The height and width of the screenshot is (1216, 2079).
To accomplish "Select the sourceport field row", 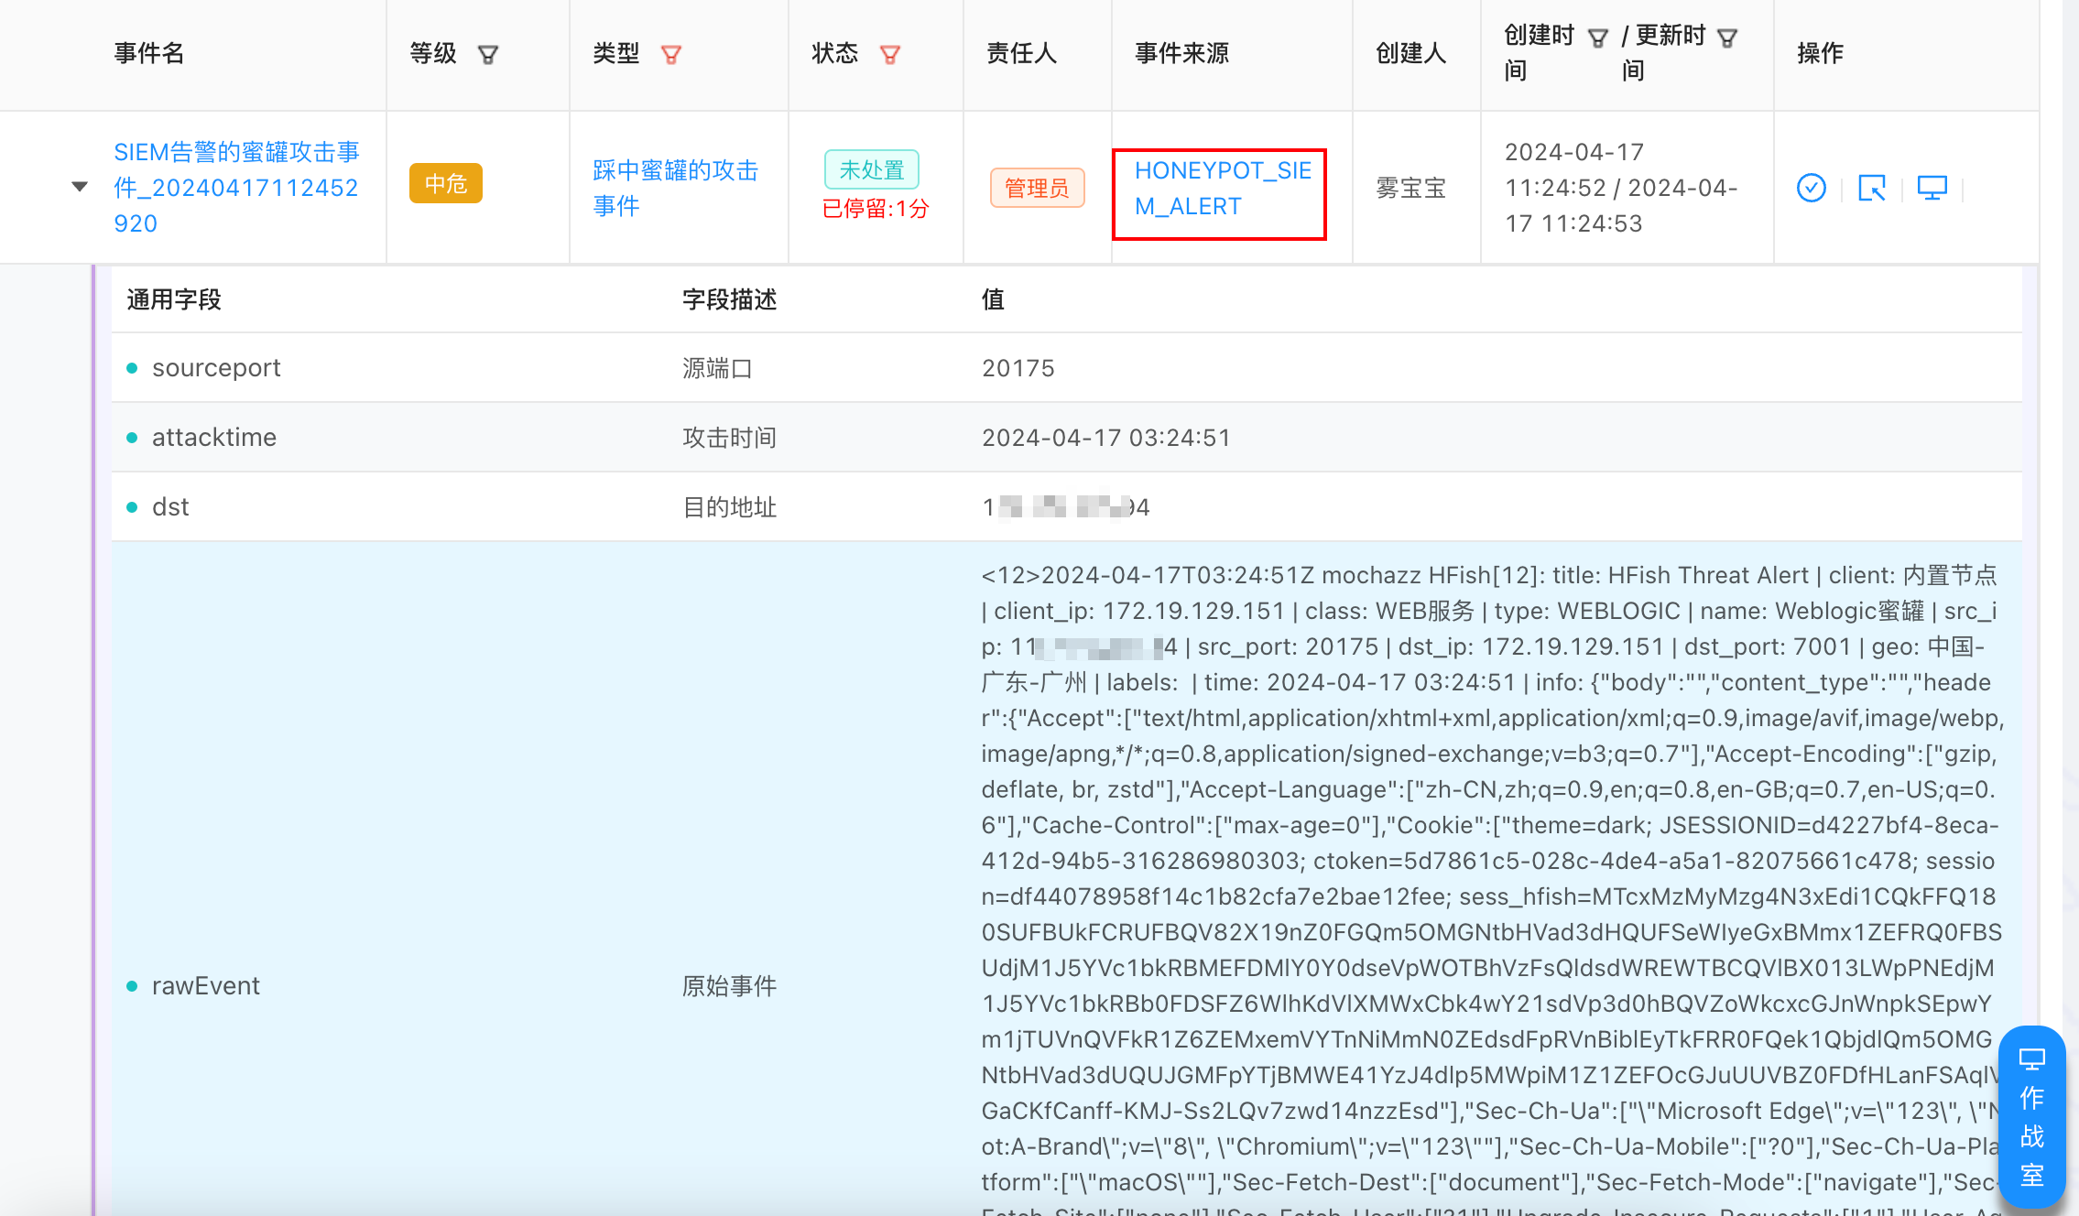I will coord(216,368).
